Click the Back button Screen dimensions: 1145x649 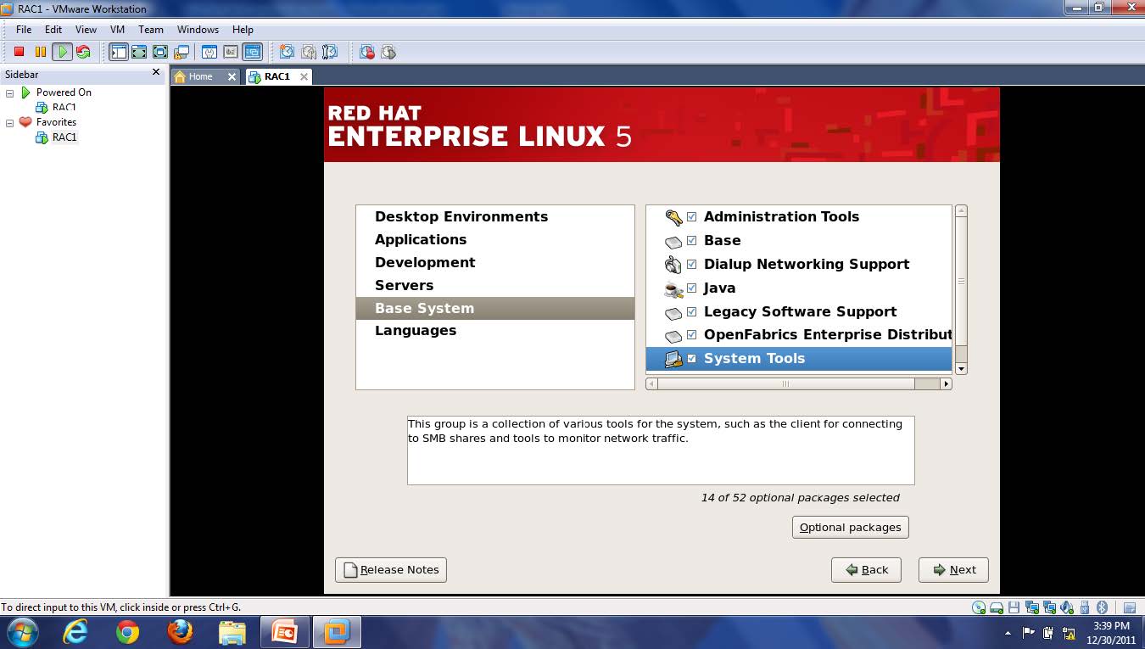866,570
